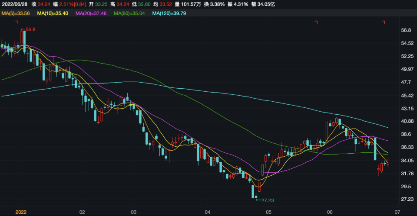Click the red corner marker near 06
The height and width of the screenshot is (216, 417).
pyautogui.click(x=317, y=23)
